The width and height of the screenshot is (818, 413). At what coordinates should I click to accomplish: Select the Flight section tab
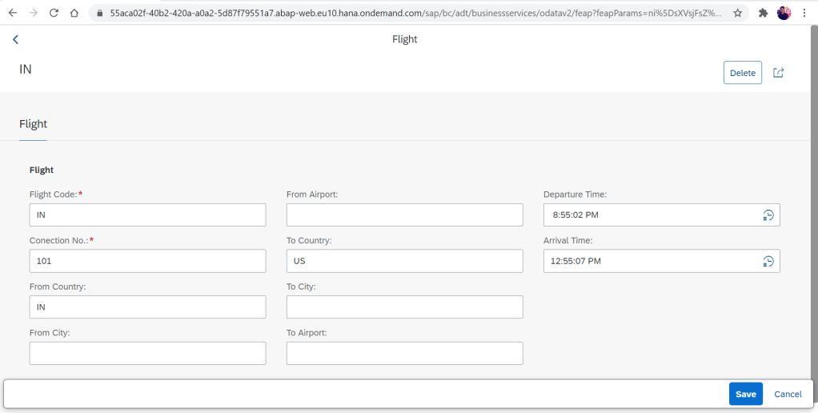33,124
